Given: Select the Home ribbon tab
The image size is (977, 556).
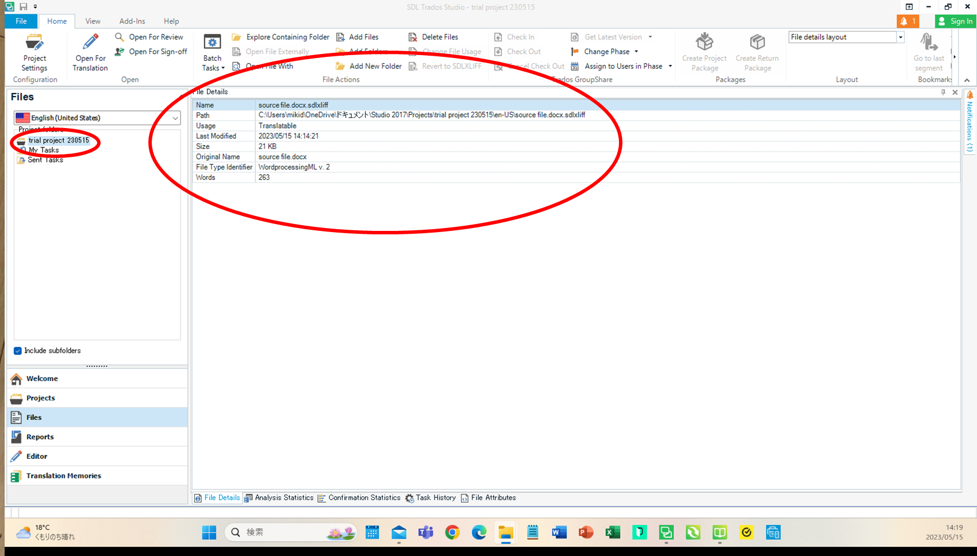Looking at the screenshot, I should 57,21.
